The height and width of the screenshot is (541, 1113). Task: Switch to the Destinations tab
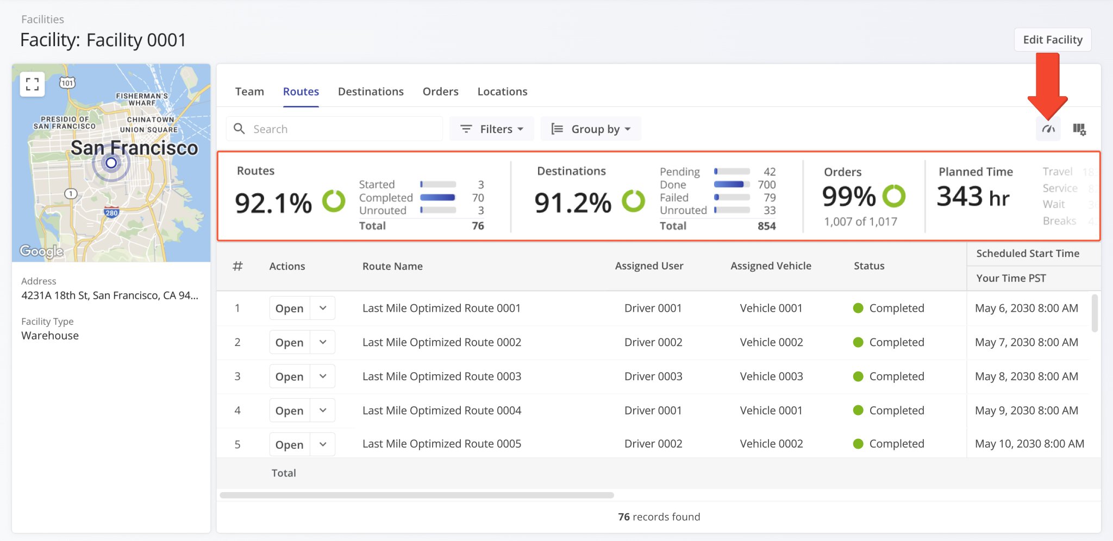click(x=371, y=91)
